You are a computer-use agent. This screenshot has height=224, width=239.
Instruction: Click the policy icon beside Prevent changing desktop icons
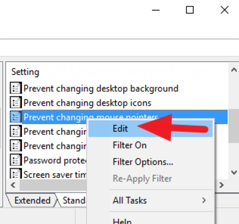tap(16, 103)
